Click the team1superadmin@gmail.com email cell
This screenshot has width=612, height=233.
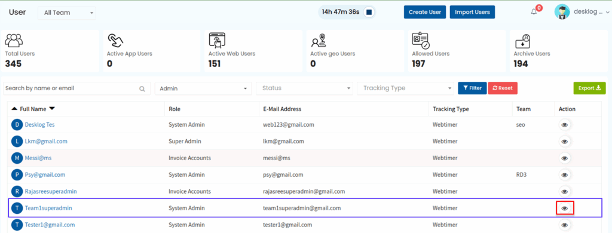(x=302, y=209)
